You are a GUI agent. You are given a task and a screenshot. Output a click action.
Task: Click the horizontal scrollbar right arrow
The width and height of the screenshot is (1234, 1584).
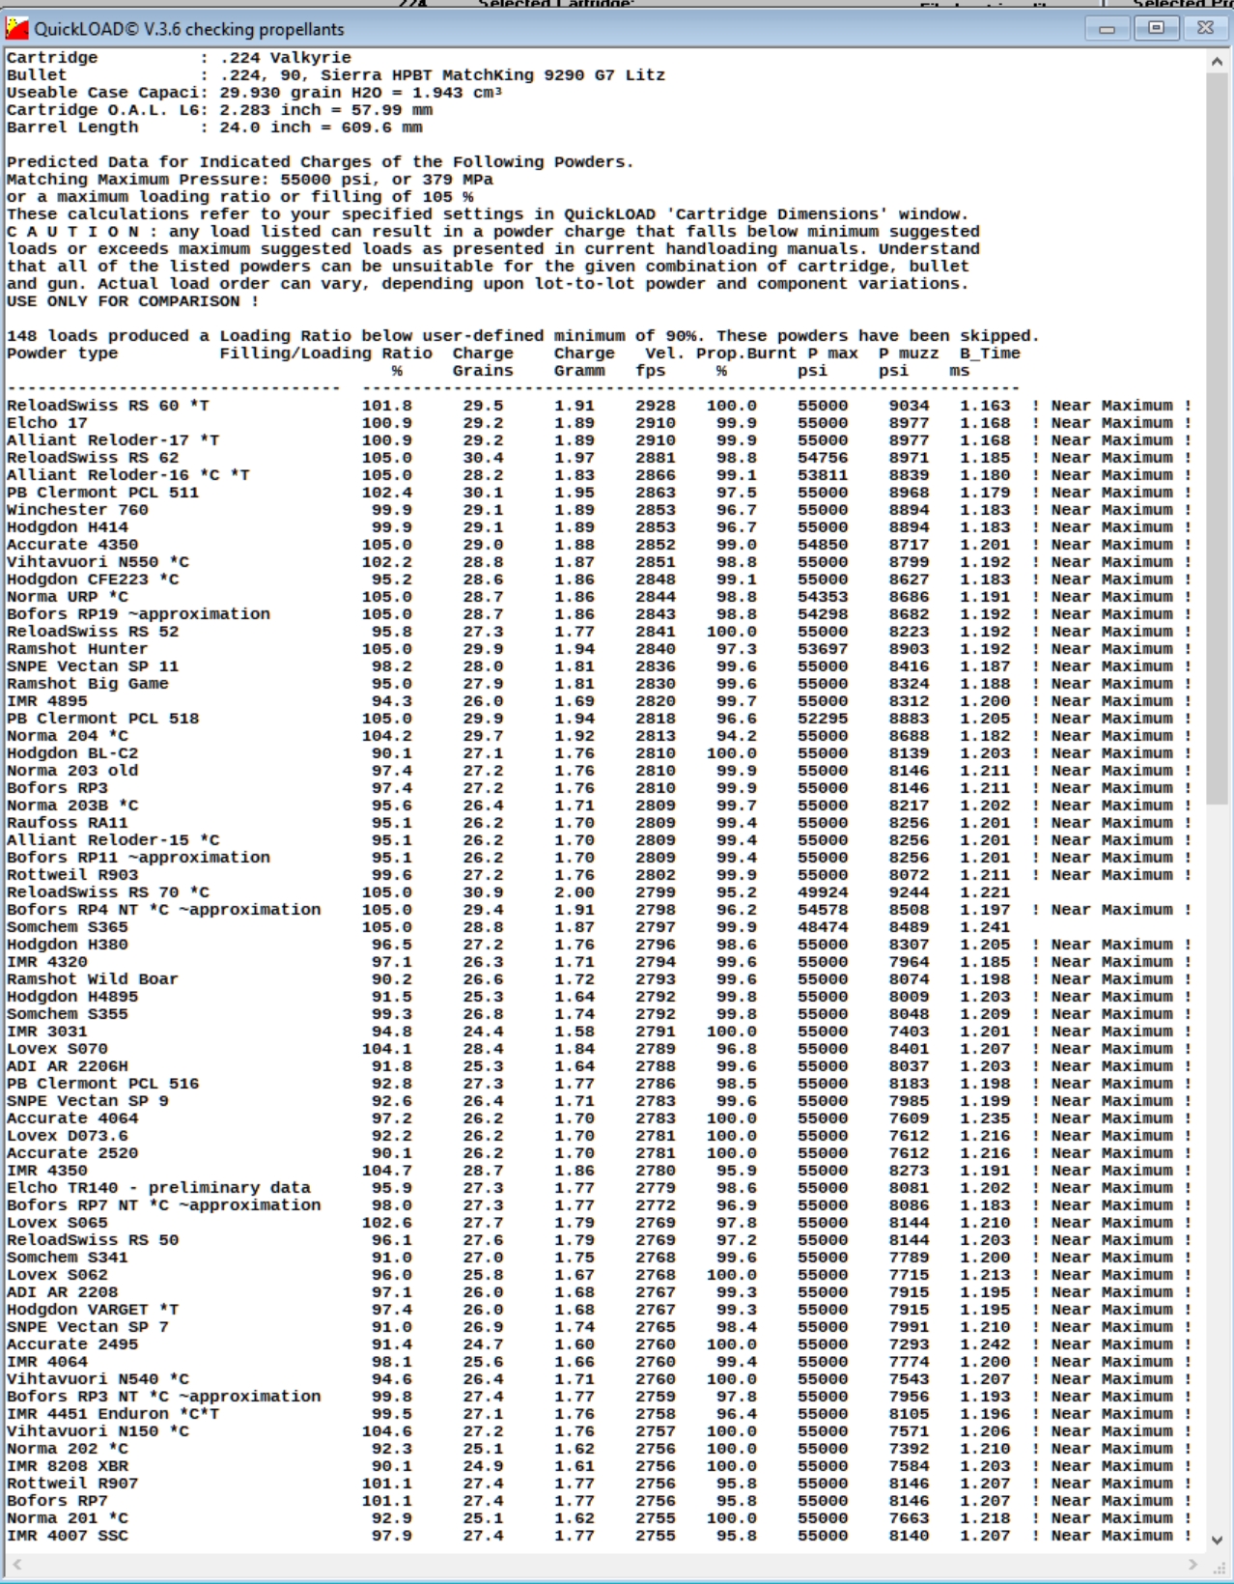1192,1564
